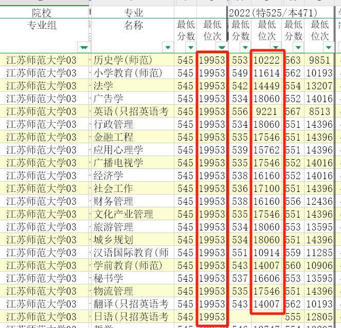This screenshot has height=328, width=341.
Task: Select the 行政管理 major cell
Action: click(x=133, y=124)
